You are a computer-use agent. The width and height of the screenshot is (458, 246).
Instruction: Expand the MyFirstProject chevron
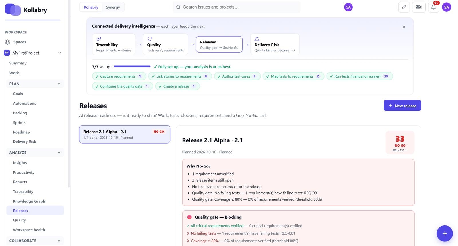(60, 53)
